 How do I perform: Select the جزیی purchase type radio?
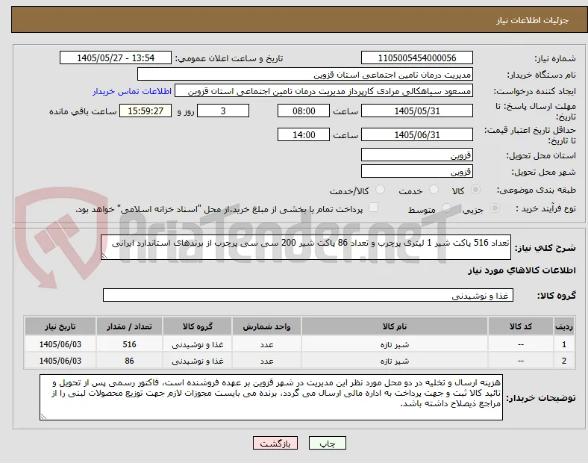(495, 208)
